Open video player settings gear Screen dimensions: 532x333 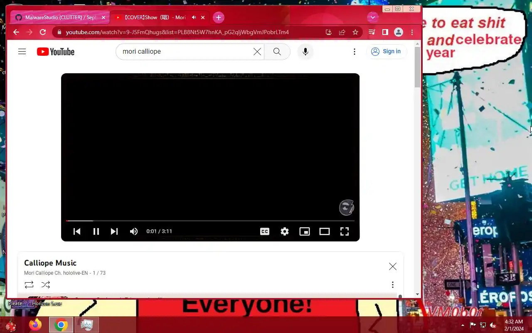pos(285,231)
